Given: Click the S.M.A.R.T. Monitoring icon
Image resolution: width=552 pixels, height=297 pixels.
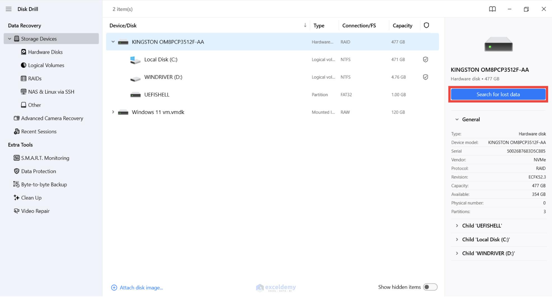Looking at the screenshot, I should (17, 158).
